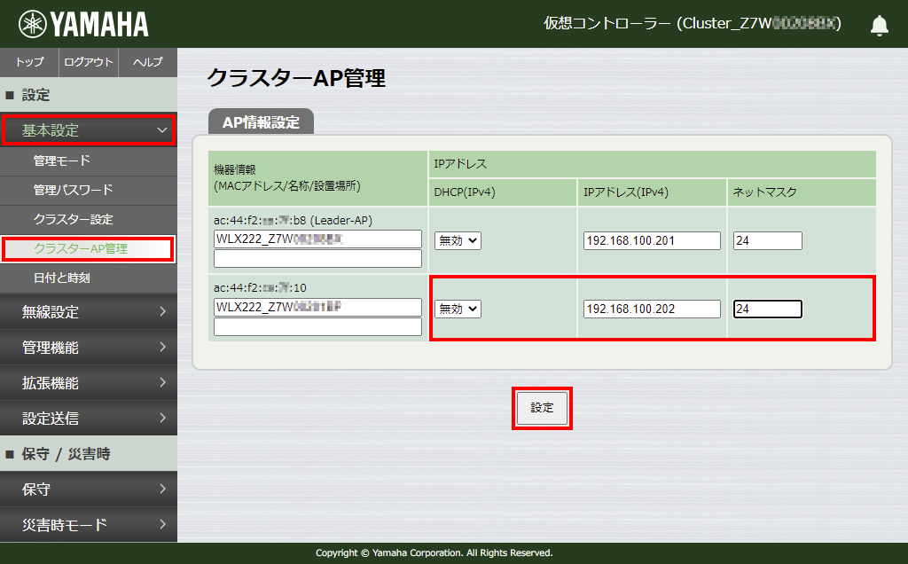Collapse the 基本設定 menu section

click(89, 129)
